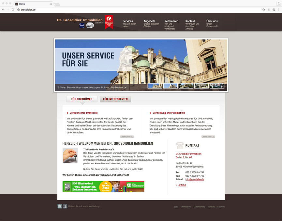Screen dimensions: 282x221
Task: Click 'mehr dazu' under Verkauf Ihrer Immobilie
Action: 127,137
